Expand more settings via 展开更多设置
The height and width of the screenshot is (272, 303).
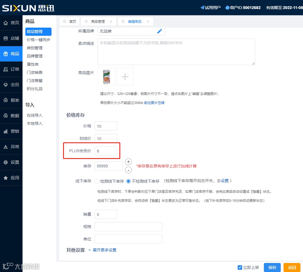click(x=104, y=250)
